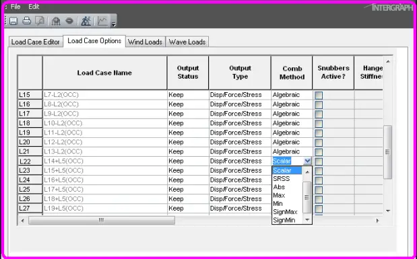The height and width of the screenshot is (259, 417).
Task: Toggle Snubbers Active checkbox for row L19
Action: [x=319, y=133]
